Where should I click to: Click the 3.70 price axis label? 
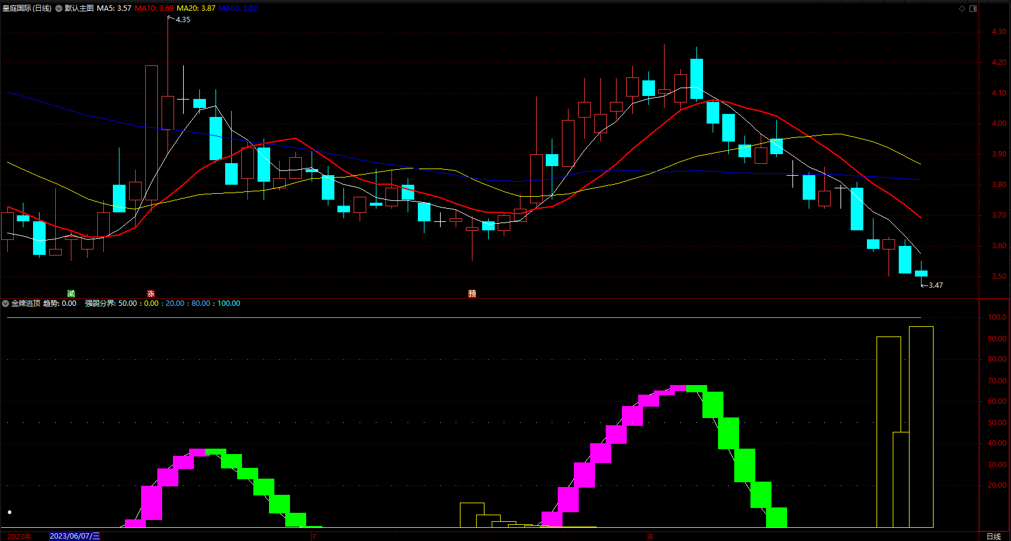click(999, 215)
